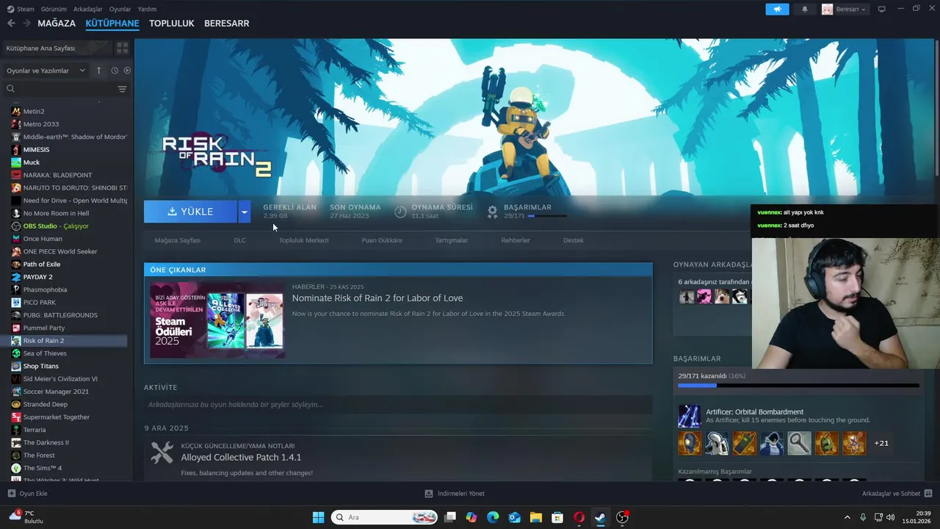The height and width of the screenshot is (529, 940).
Task: Open the TOPLULUK tab
Action: [172, 24]
